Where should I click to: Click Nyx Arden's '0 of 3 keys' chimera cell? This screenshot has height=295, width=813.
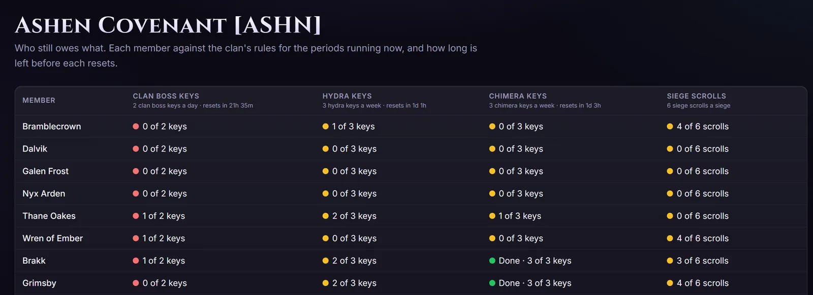516,193
